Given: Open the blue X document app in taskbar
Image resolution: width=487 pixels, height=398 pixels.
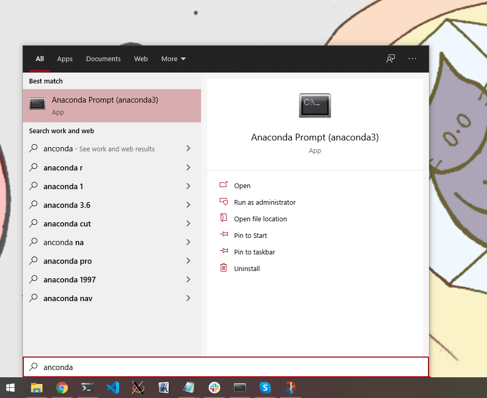Looking at the screenshot, I should tap(164, 388).
